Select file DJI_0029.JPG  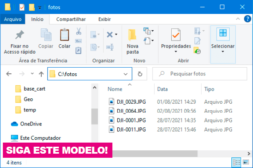(x=128, y=102)
